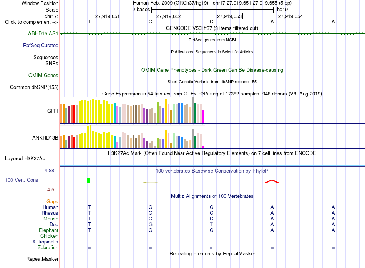Viewport: 365px width, 268px height.
Task: Click the Click to complement label
Action: 32,22
